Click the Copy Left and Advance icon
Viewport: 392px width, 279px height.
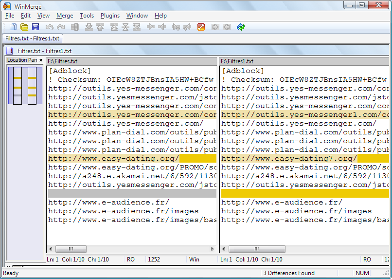[187, 27]
